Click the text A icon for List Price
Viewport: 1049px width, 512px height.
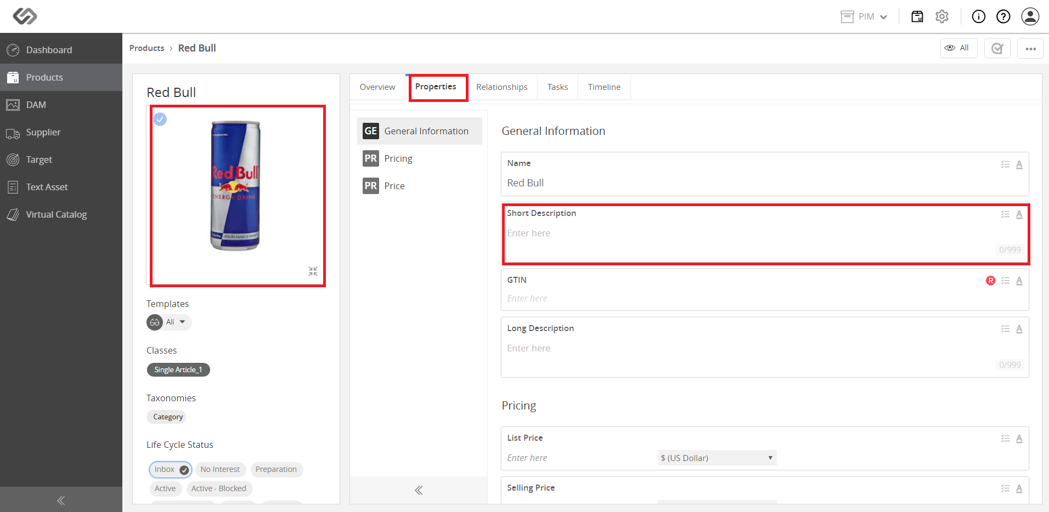click(1019, 439)
